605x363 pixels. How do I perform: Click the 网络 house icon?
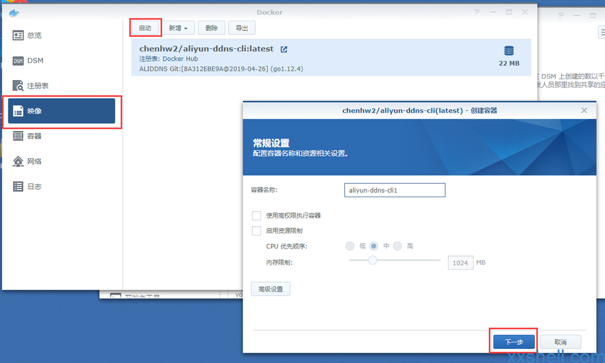coord(18,162)
